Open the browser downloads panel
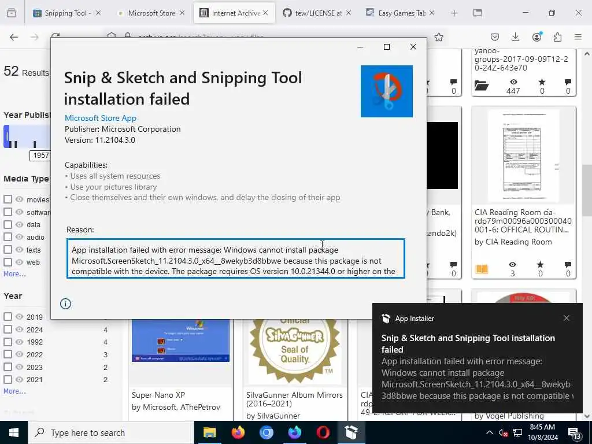The height and width of the screenshot is (444, 592). [515, 37]
